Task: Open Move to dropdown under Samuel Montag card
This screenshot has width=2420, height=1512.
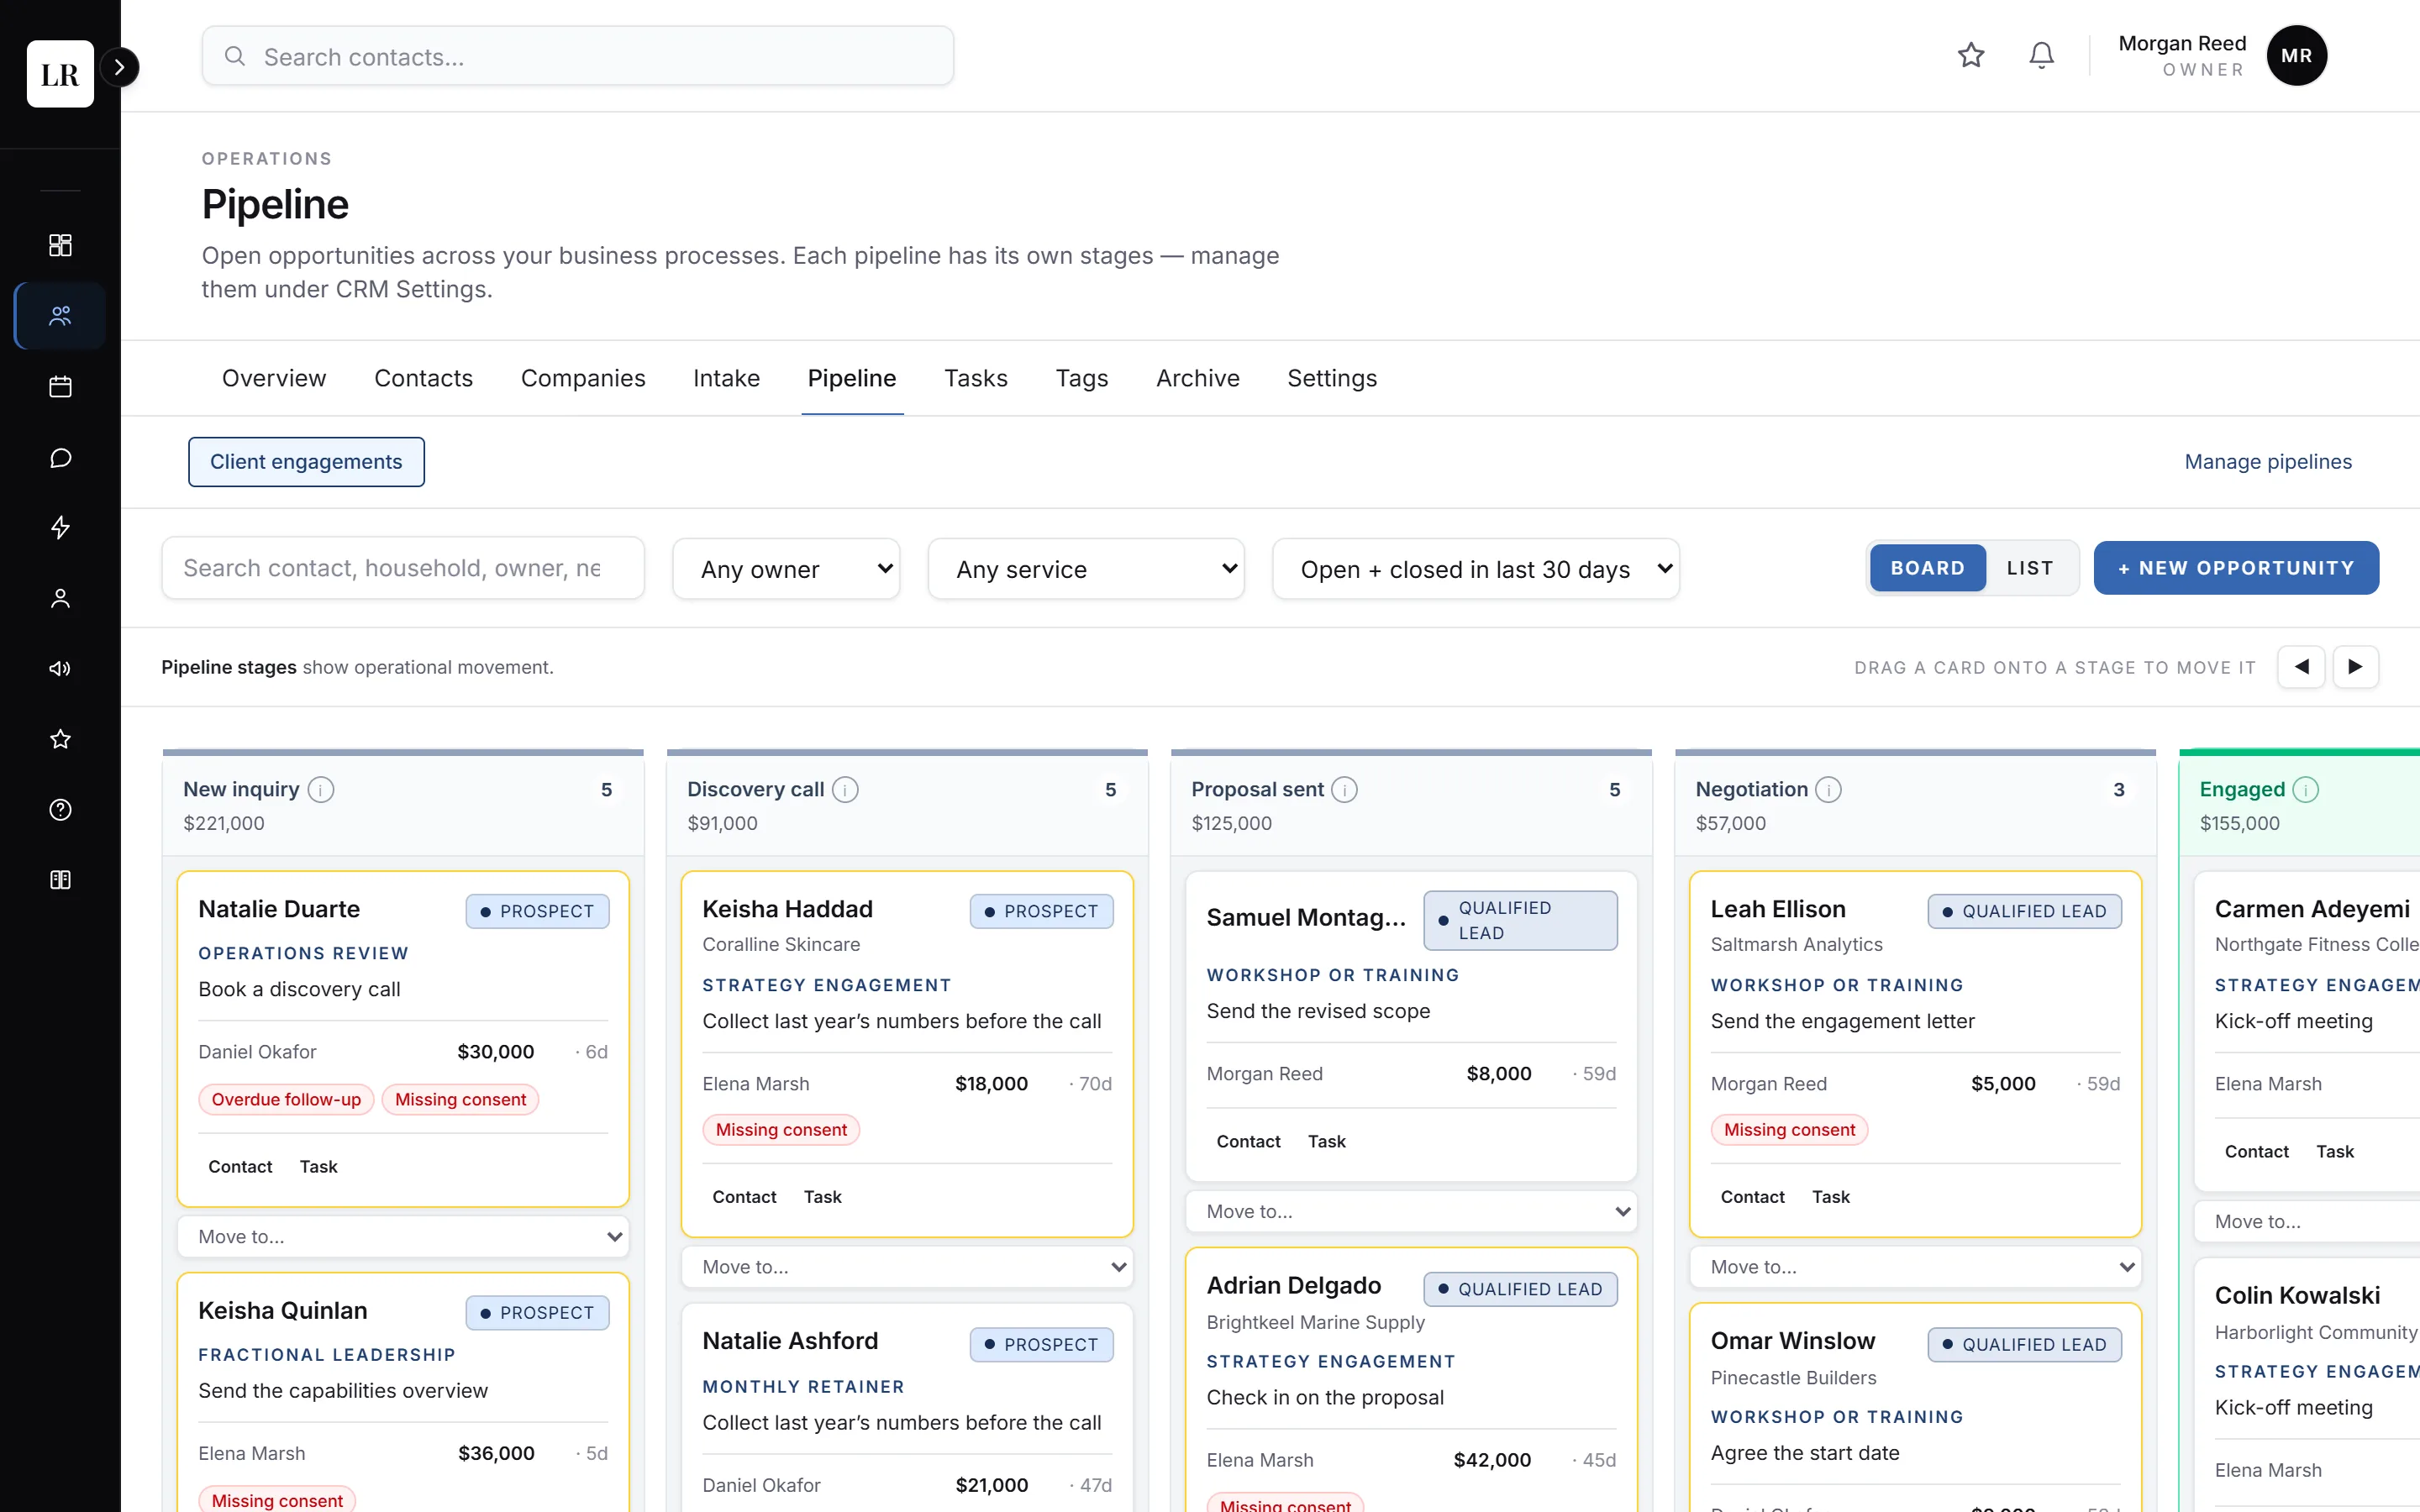Action: pyautogui.click(x=1411, y=1212)
